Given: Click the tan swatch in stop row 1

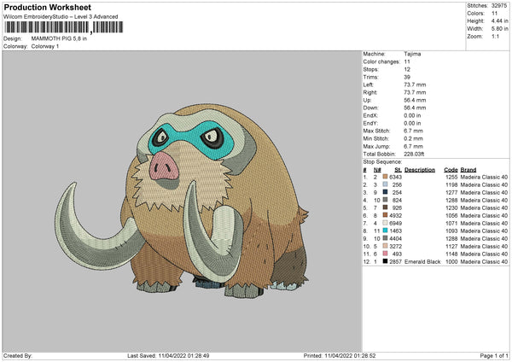Looking at the screenshot, I should 385,177.
